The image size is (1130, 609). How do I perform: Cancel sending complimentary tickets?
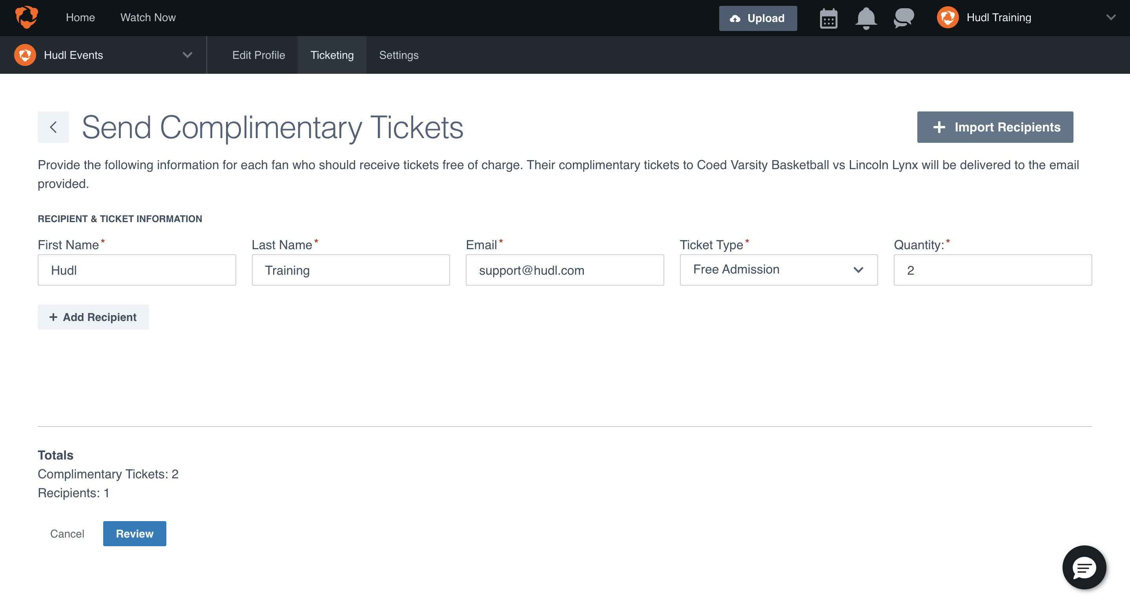pyautogui.click(x=67, y=534)
